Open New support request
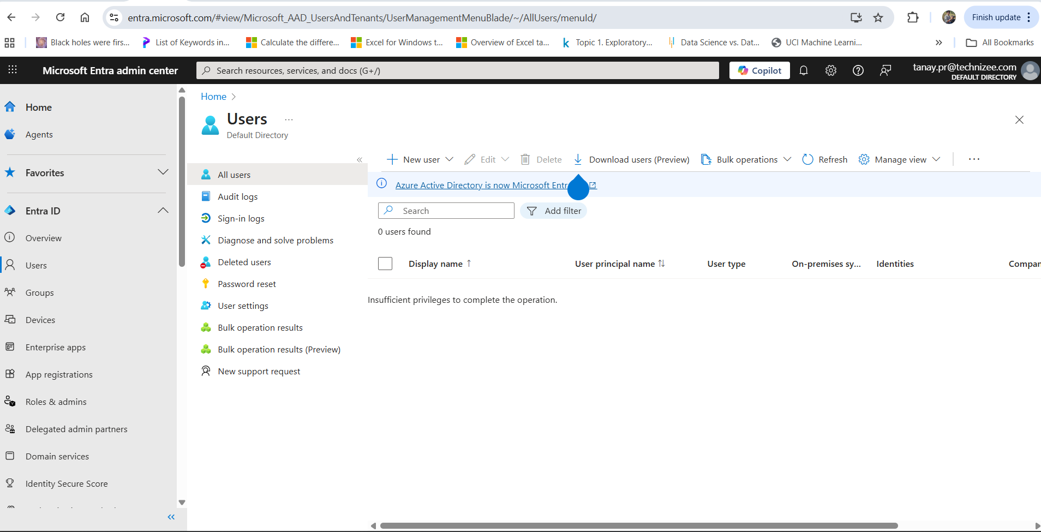1041x532 pixels. tap(259, 371)
